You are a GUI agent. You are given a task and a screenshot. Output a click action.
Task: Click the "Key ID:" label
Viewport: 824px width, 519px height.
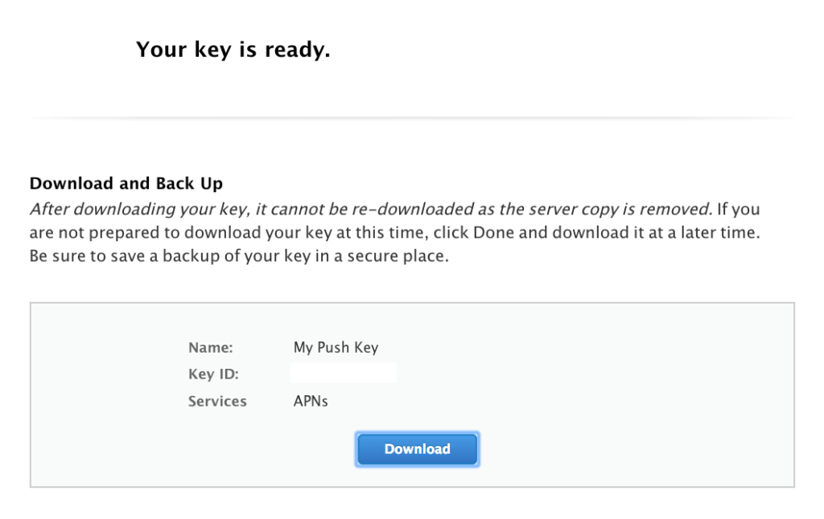213,374
